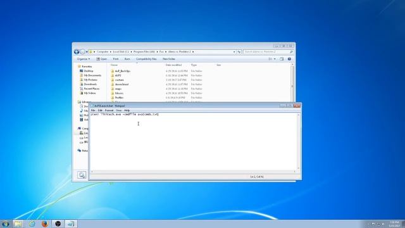This screenshot has width=405, height=228.
Task: Click Open in the Explorer toolbar
Action: [101, 59]
